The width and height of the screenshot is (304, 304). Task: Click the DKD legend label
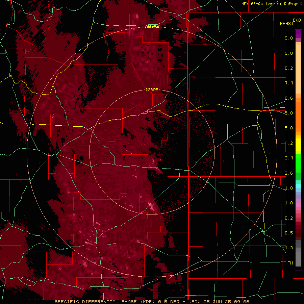click(297, 20)
